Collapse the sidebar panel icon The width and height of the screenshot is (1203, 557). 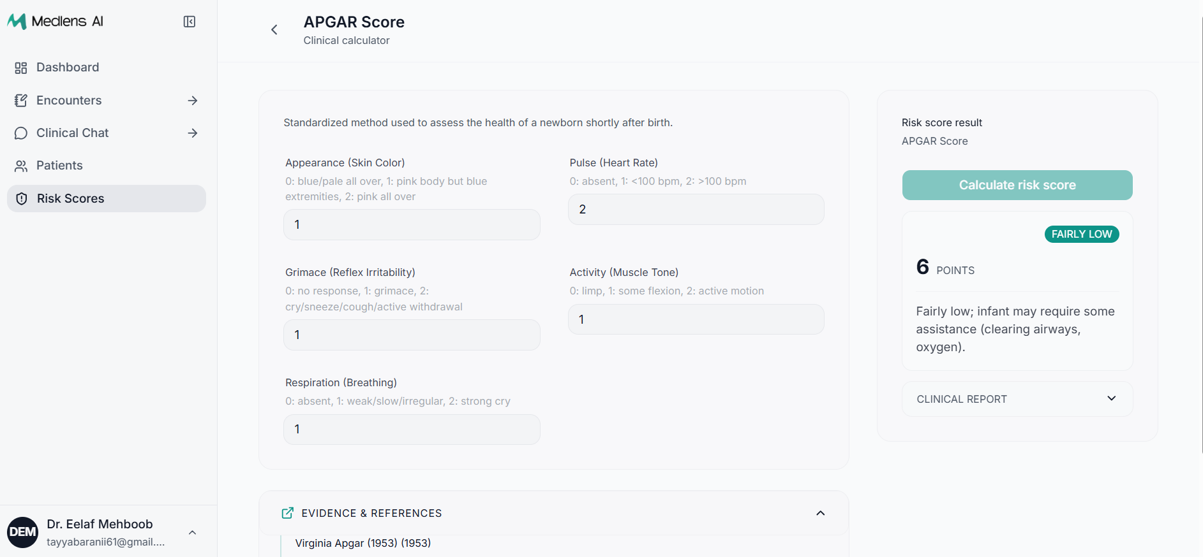click(x=190, y=22)
